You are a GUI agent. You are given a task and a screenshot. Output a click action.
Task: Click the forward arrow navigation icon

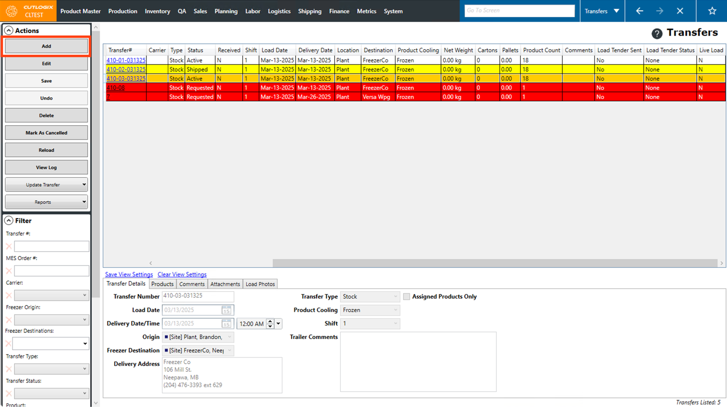(660, 11)
